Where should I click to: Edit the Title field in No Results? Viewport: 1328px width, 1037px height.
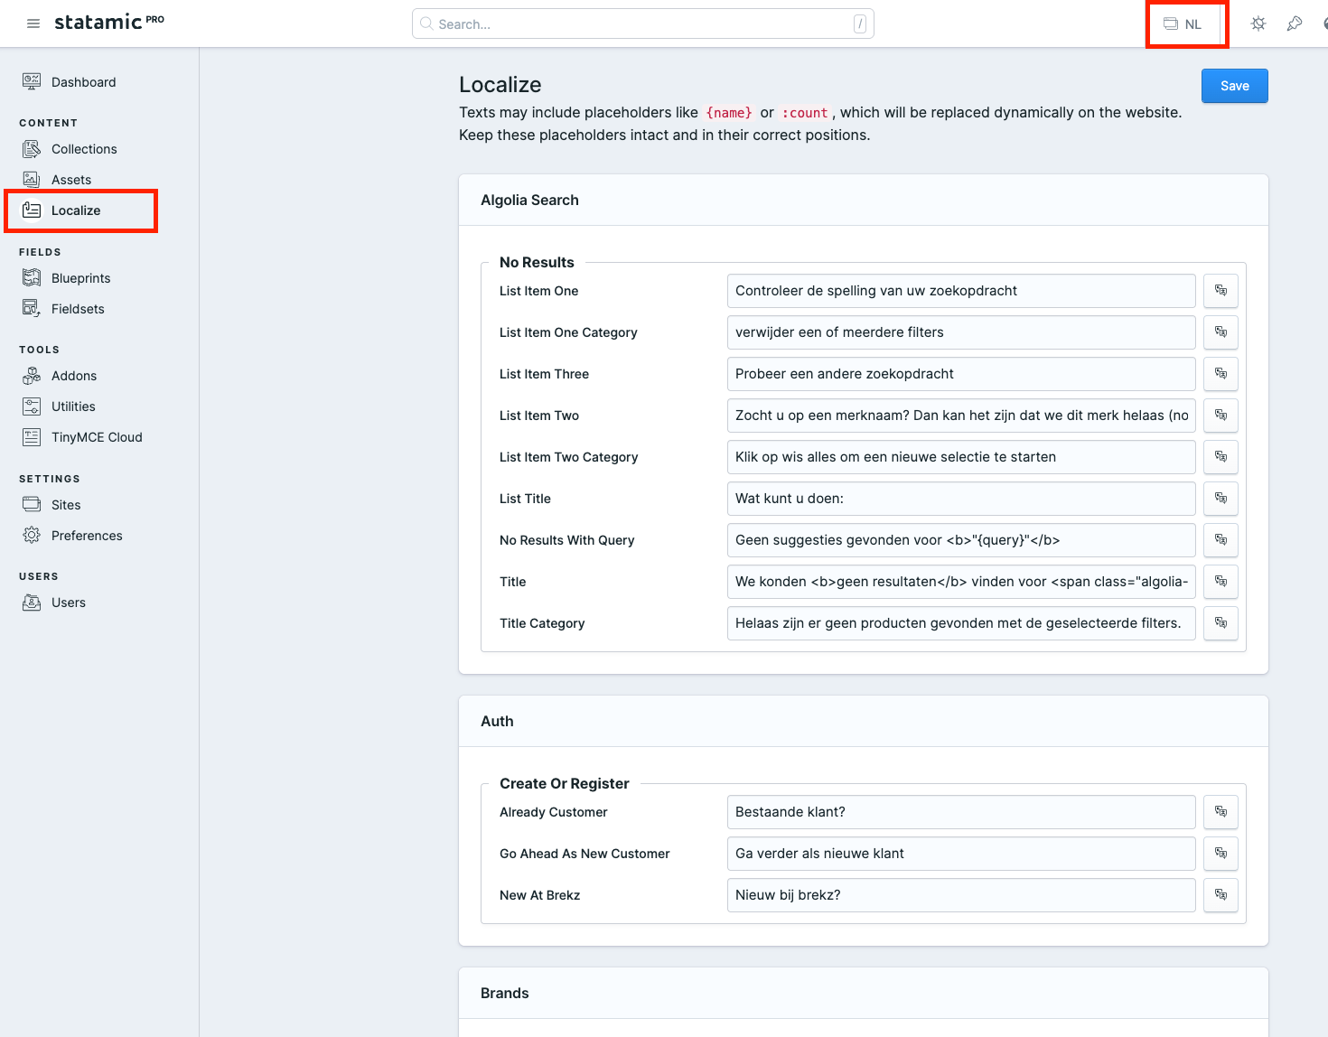point(961,582)
